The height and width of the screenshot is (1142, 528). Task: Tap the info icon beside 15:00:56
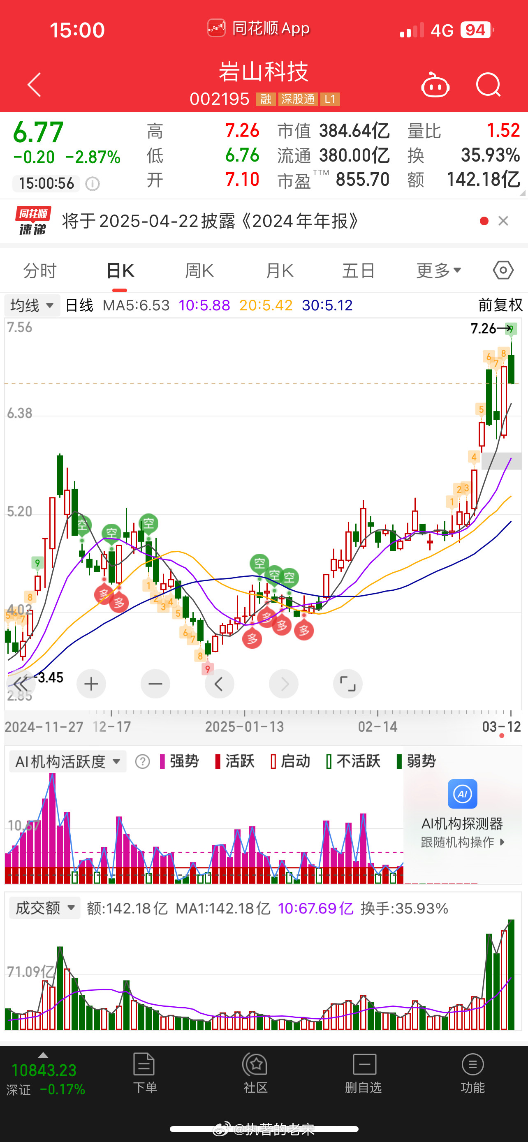92,183
